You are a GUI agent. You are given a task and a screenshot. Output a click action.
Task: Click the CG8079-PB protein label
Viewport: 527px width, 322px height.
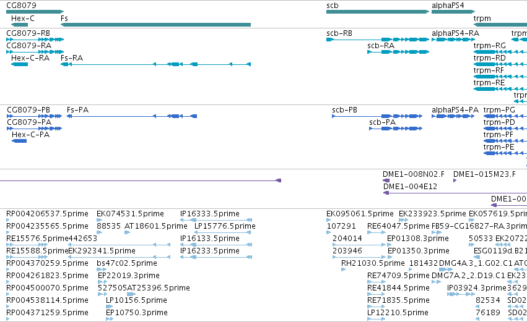(28, 110)
